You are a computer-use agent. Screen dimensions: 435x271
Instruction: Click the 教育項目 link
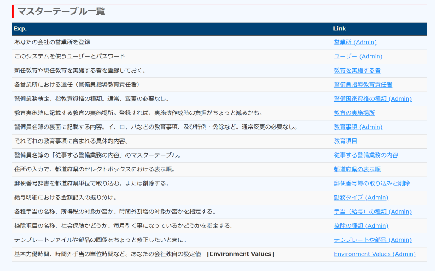345,141
